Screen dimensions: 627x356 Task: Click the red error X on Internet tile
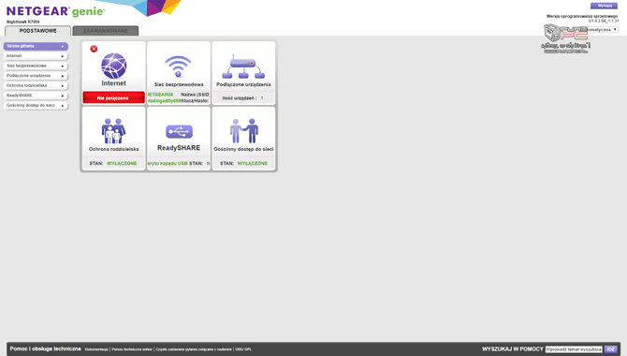[94, 49]
